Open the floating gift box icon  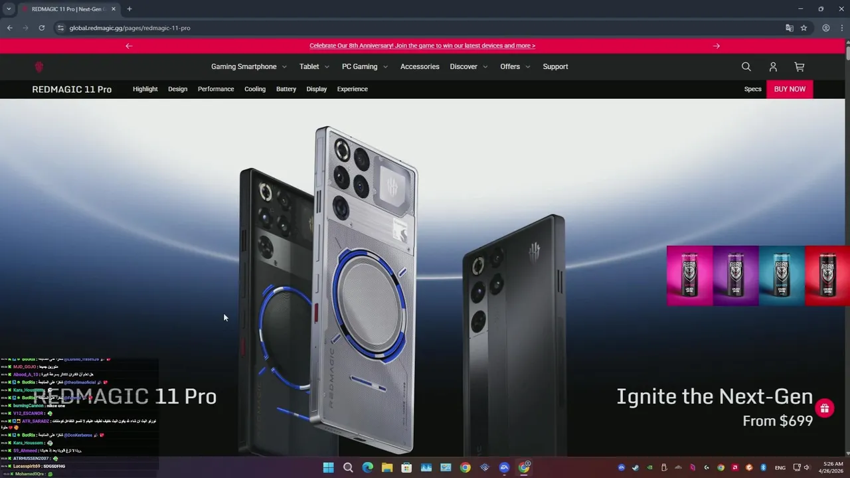824,408
